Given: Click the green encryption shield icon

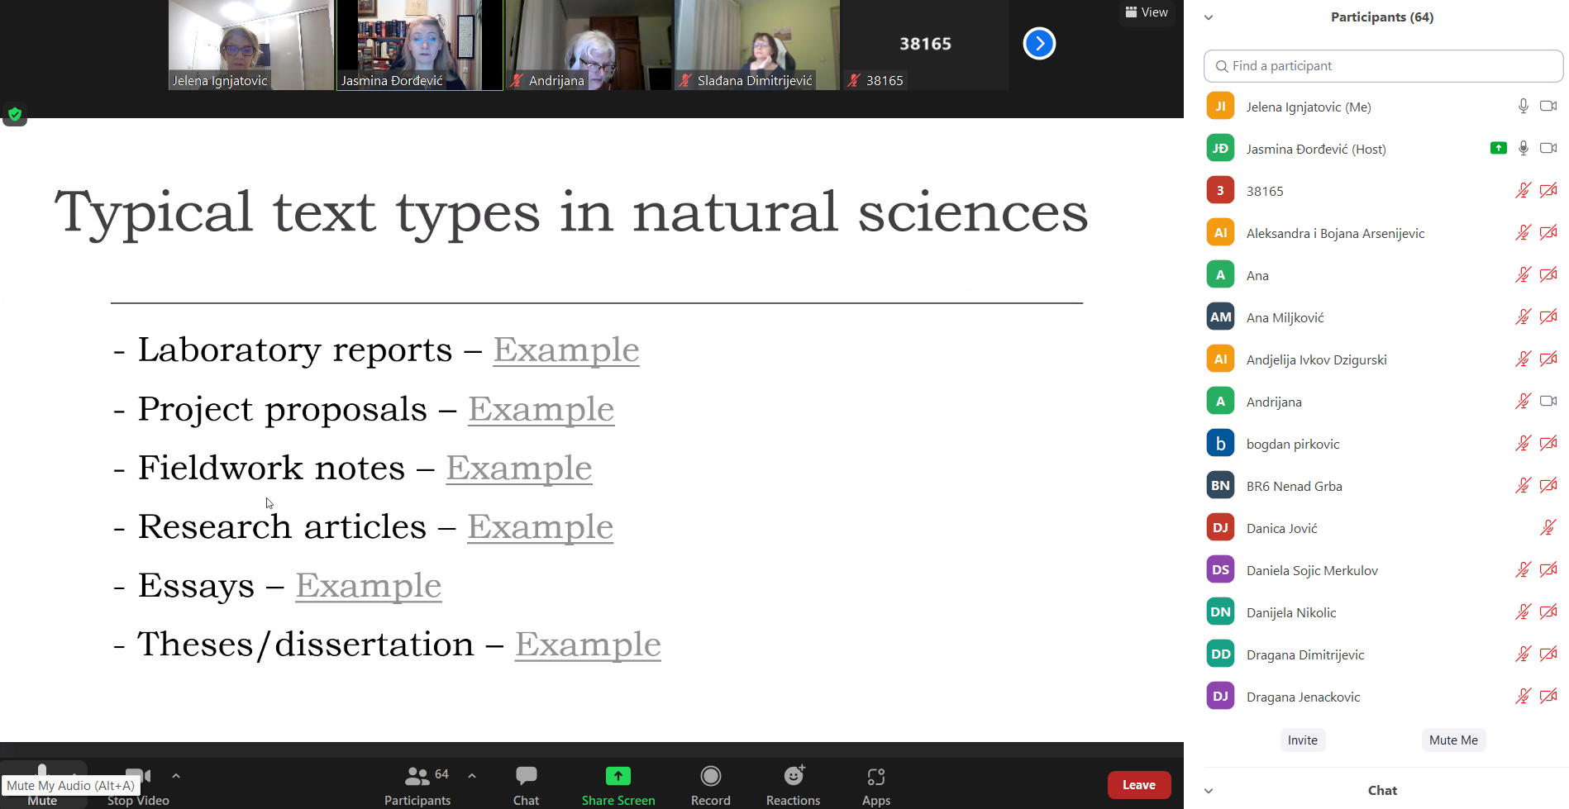Looking at the screenshot, I should (x=15, y=114).
